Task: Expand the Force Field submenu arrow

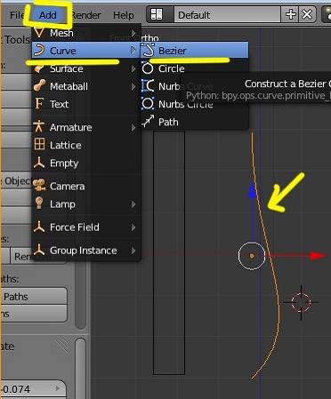Action: (133, 227)
